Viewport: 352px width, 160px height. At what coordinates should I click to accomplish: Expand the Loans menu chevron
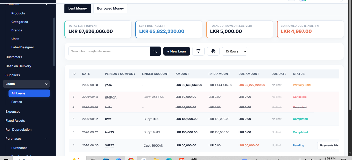coord(46,84)
